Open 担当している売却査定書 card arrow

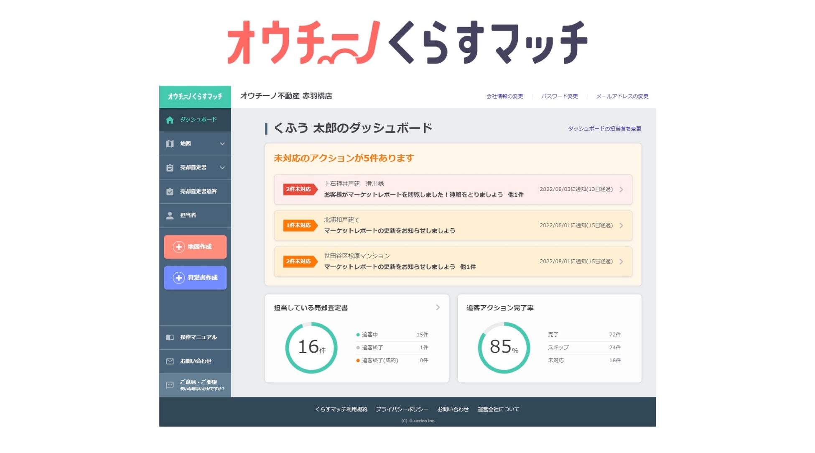[x=438, y=307]
